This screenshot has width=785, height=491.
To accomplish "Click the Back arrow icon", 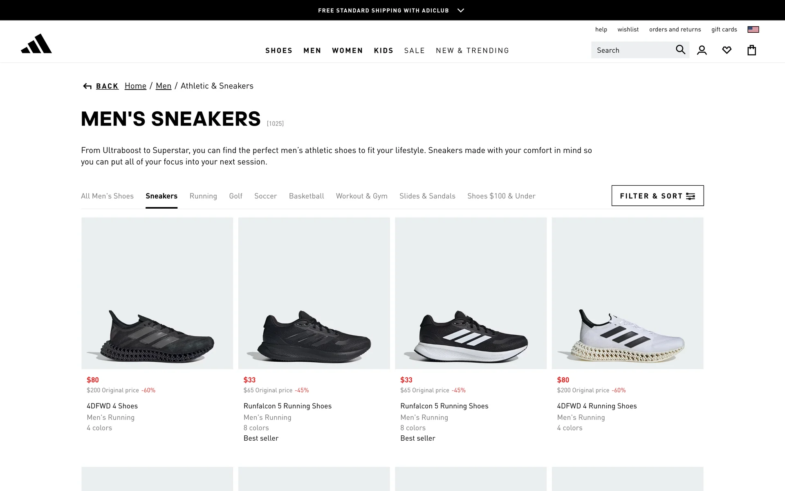I will tap(87, 86).
